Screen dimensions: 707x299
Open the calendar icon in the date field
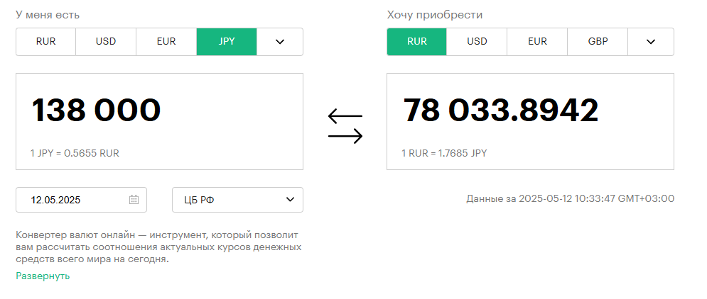[134, 200]
